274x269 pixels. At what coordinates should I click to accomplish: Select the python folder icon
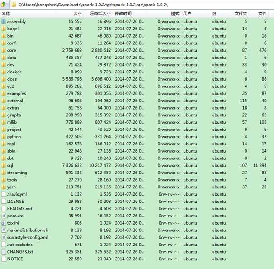point(4,136)
